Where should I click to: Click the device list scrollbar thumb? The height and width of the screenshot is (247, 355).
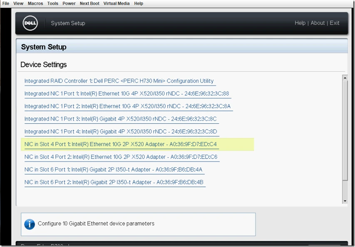tap(345, 131)
